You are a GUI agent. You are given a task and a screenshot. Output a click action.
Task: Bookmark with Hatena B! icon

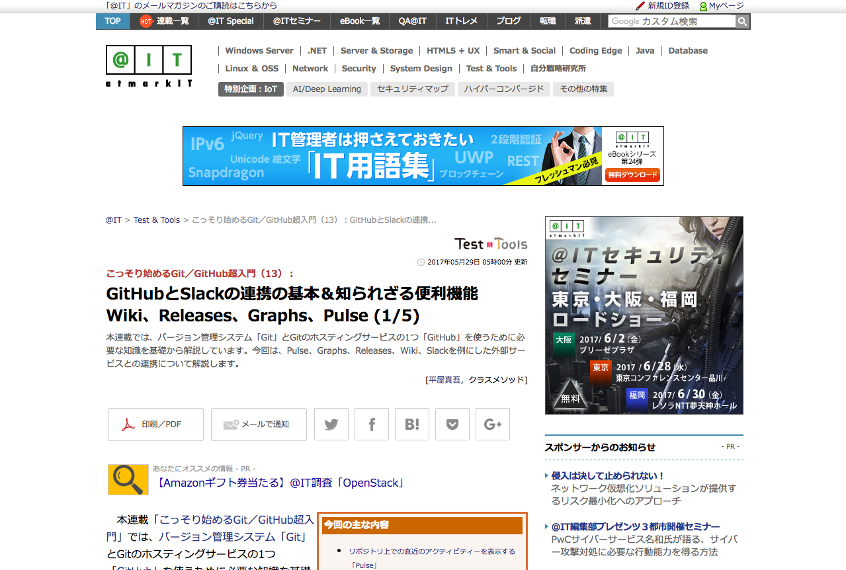(x=412, y=425)
